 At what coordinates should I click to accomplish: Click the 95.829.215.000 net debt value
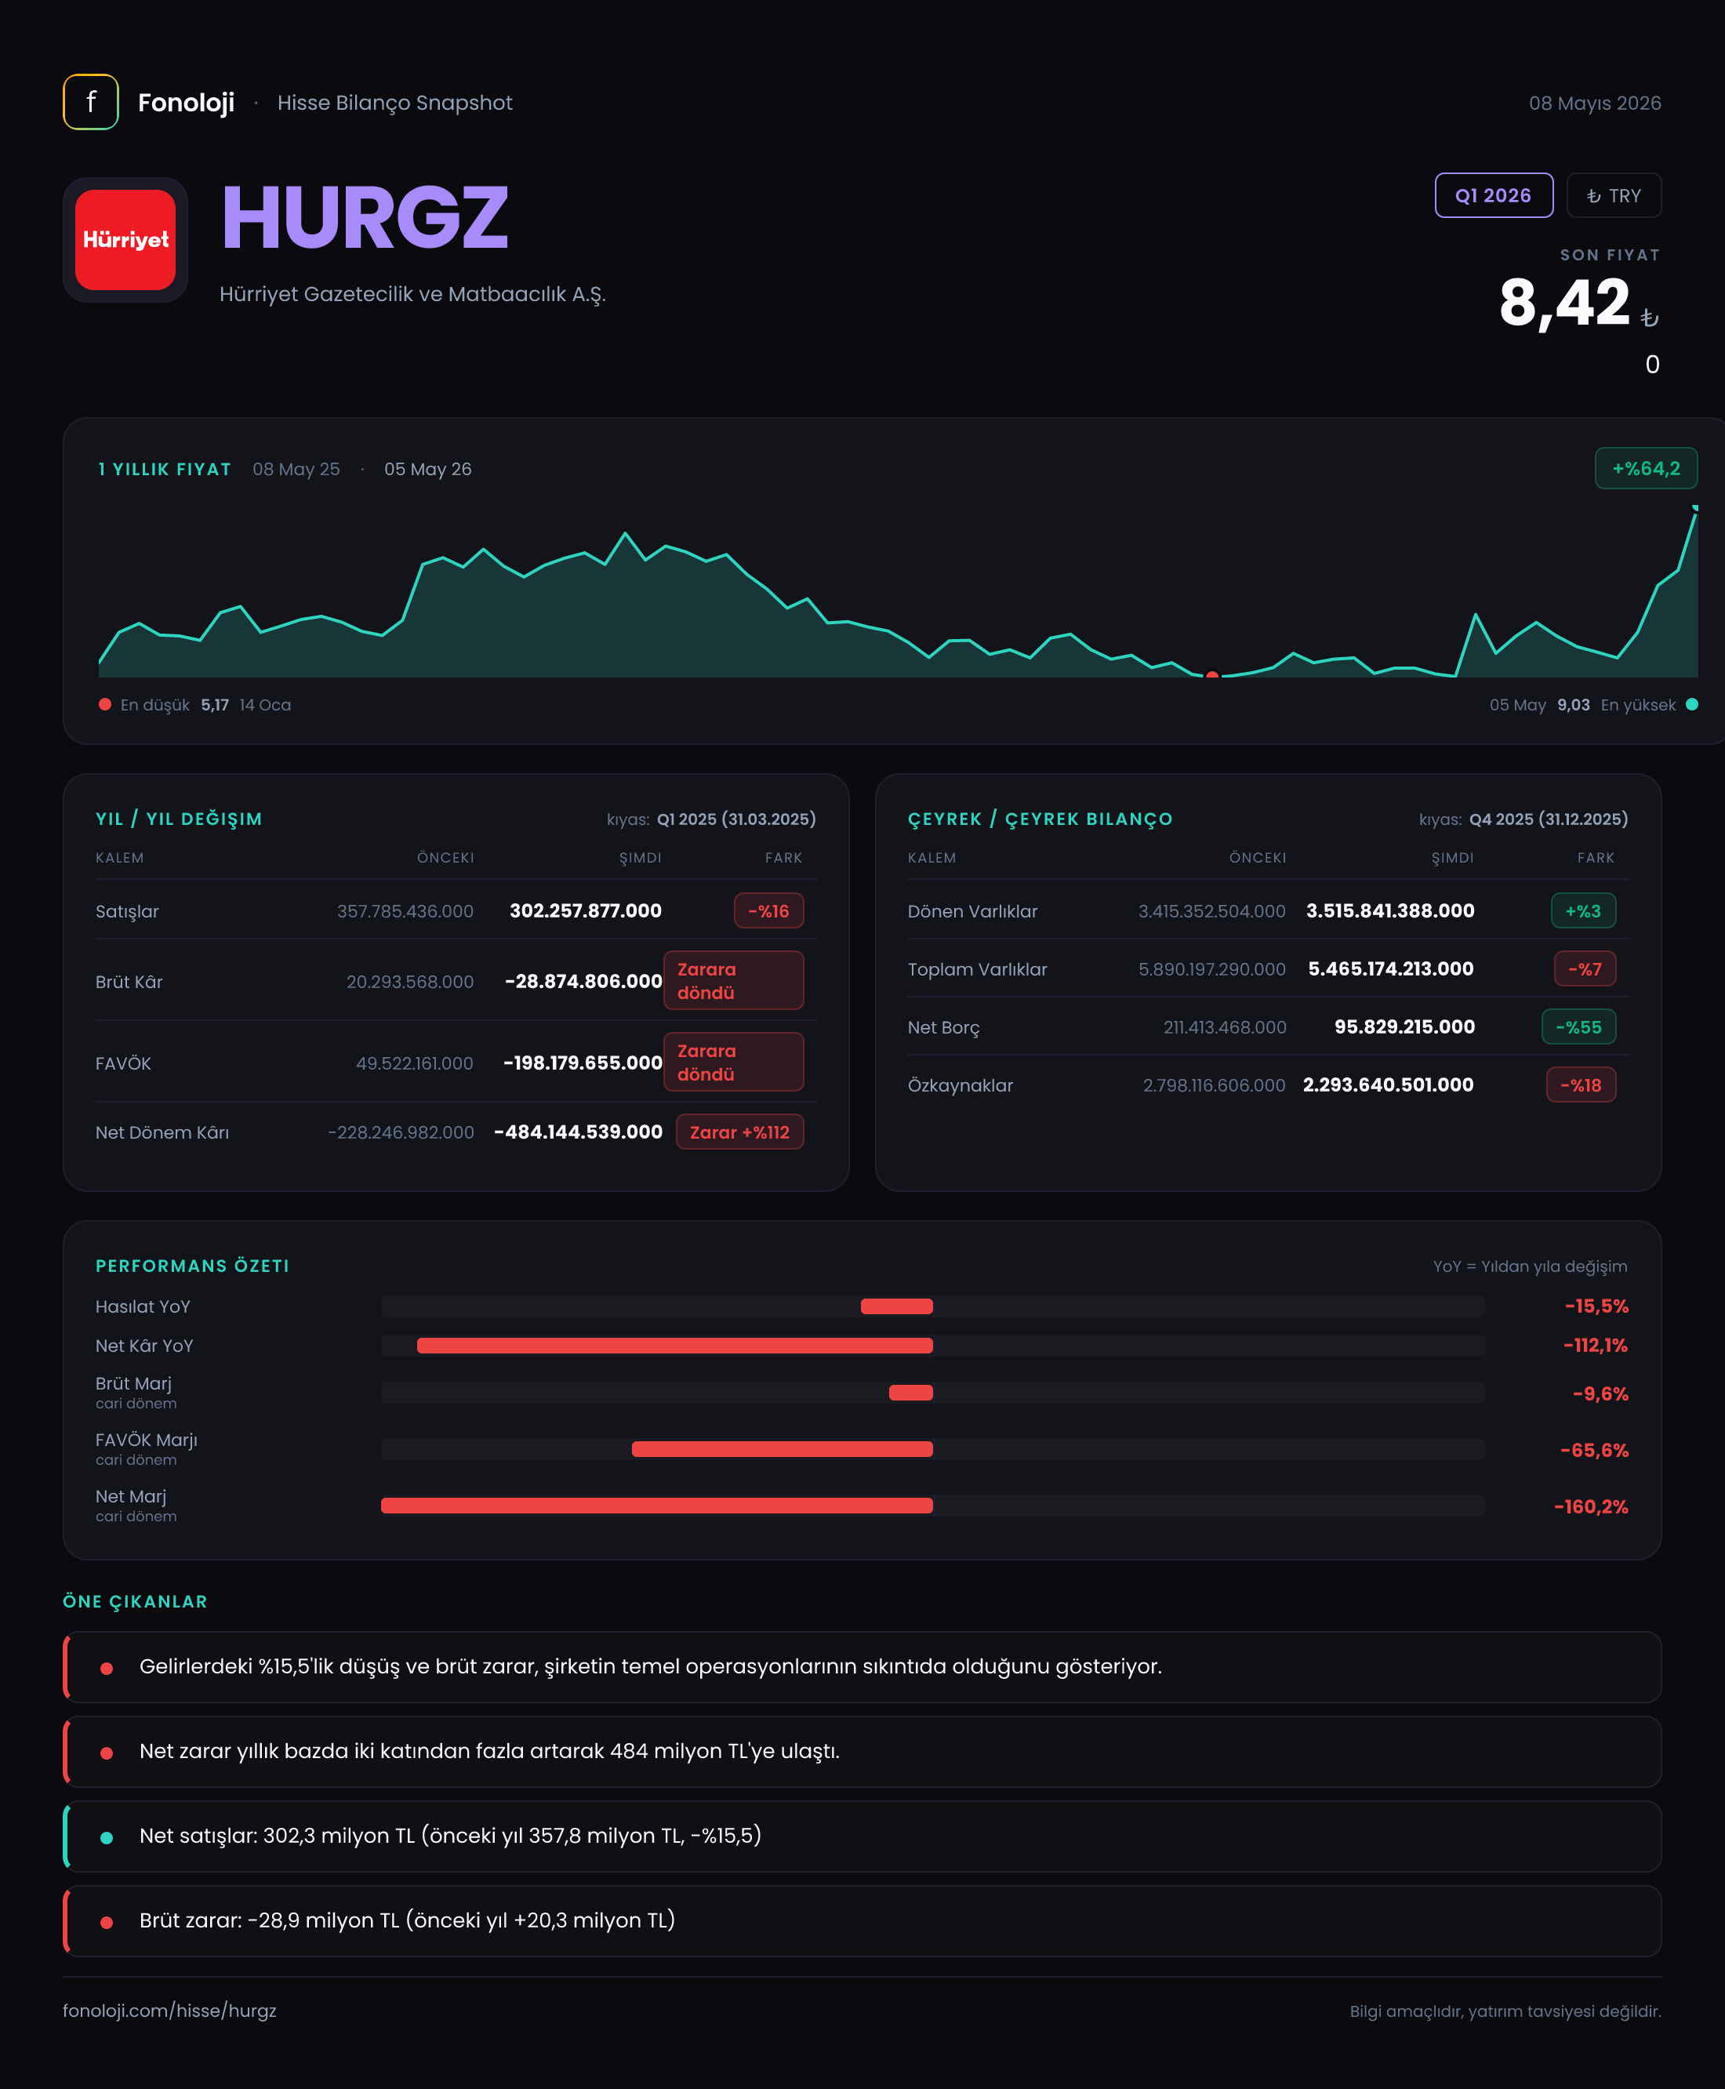pos(1404,1026)
